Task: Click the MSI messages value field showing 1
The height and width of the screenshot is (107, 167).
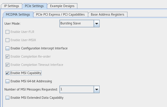Action: point(77,89)
